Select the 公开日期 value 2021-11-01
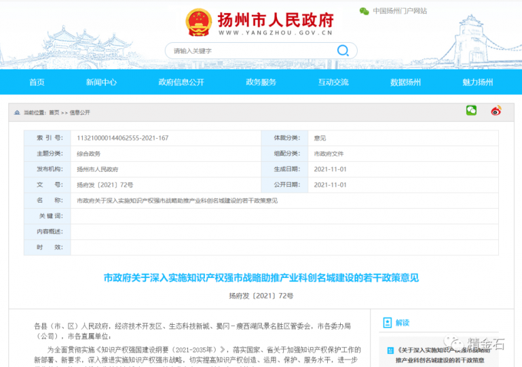 pos(331,185)
